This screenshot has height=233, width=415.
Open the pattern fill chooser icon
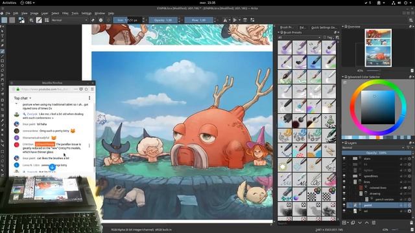tap(12, 20)
